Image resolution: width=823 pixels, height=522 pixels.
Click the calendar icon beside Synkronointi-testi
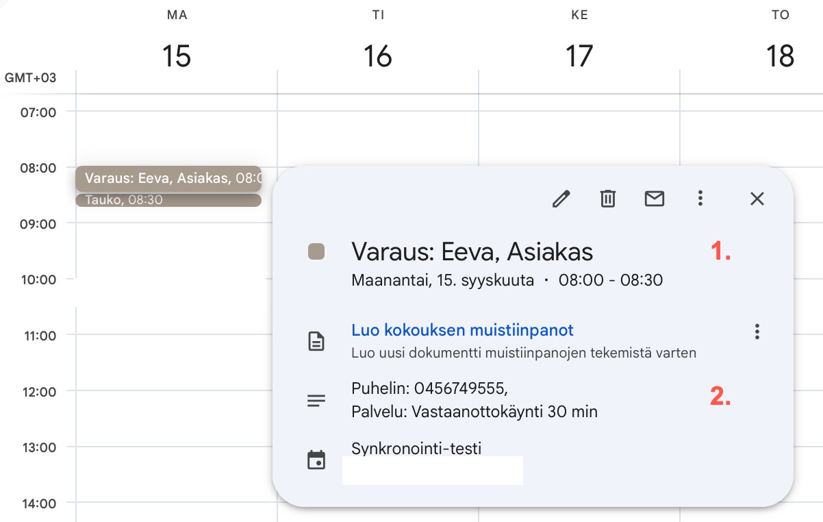click(x=316, y=460)
